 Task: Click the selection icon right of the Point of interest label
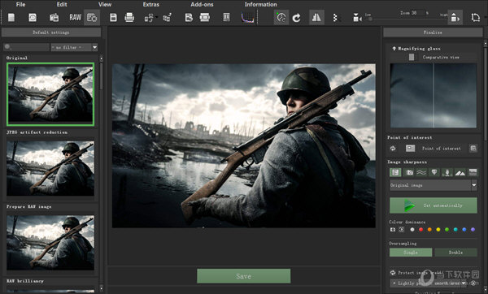pos(473,149)
